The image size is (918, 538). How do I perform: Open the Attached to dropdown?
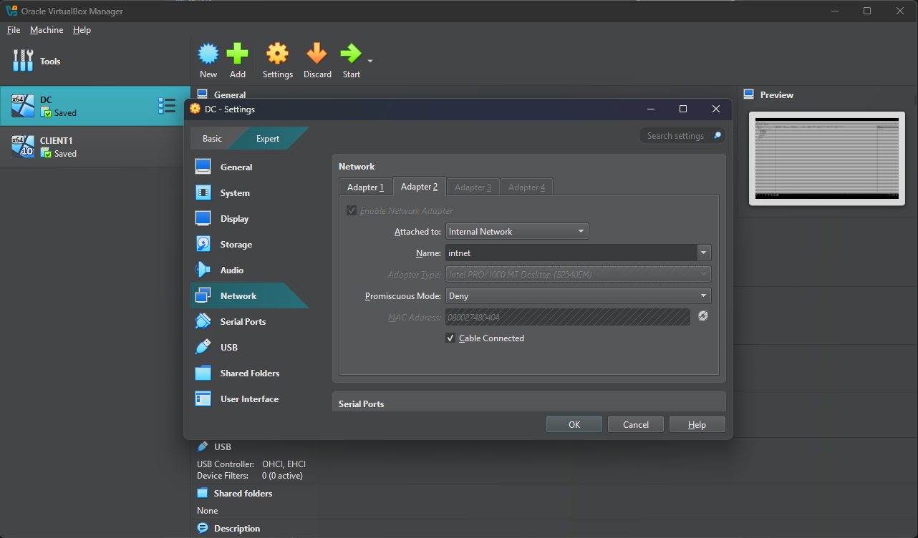click(517, 231)
